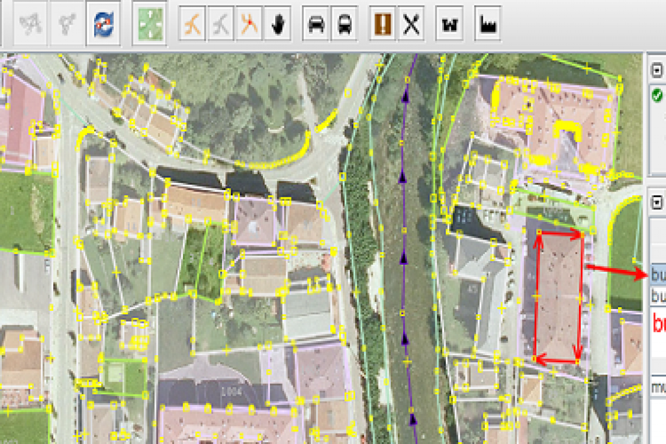Click the green map icon with four arrows
This screenshot has height=444, width=666.
coord(150,23)
